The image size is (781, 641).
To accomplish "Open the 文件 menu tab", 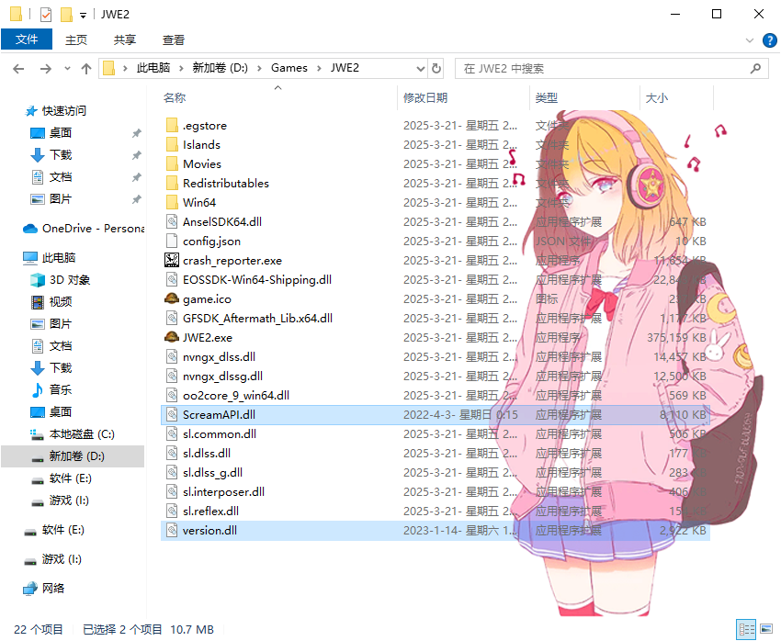I will point(27,39).
